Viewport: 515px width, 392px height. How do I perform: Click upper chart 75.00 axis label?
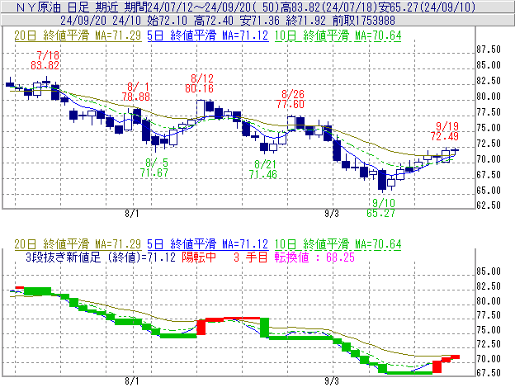click(489, 128)
